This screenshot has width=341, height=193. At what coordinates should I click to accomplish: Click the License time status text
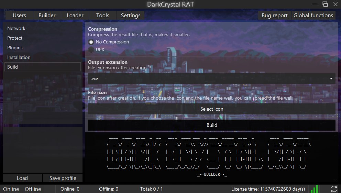[x=268, y=189]
